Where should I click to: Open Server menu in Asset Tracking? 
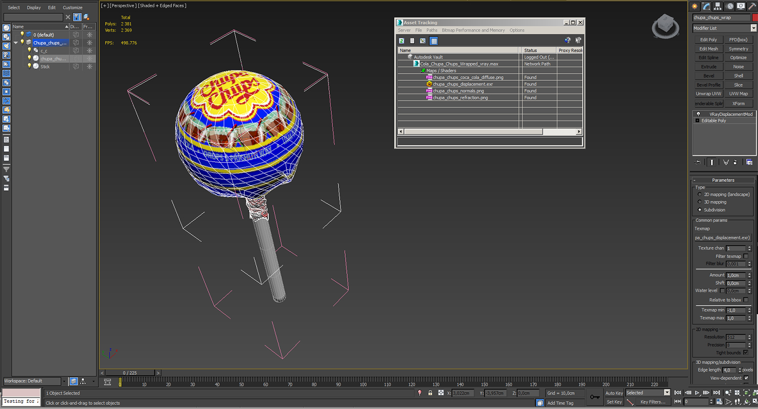coord(404,30)
